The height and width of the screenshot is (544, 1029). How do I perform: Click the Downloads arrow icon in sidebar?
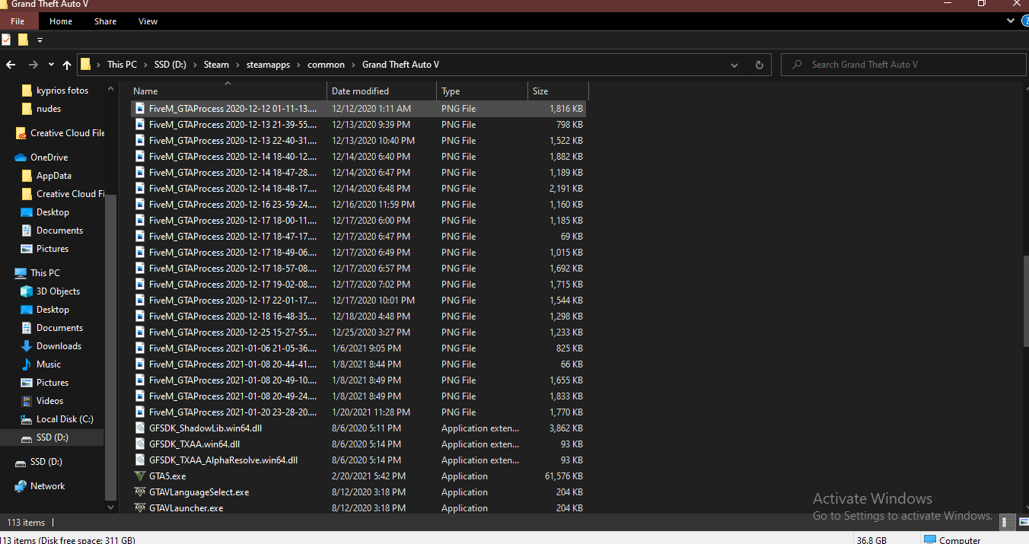(x=27, y=346)
